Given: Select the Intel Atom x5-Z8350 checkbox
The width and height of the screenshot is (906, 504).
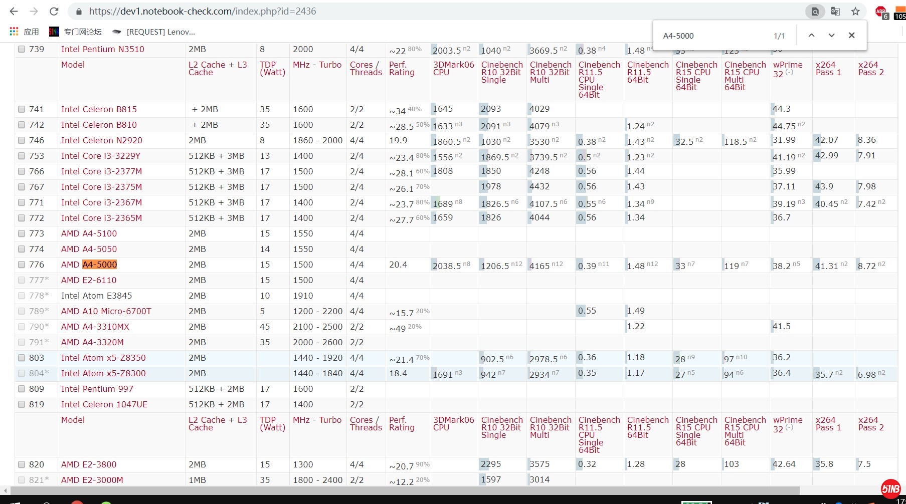Looking at the screenshot, I should tap(22, 358).
